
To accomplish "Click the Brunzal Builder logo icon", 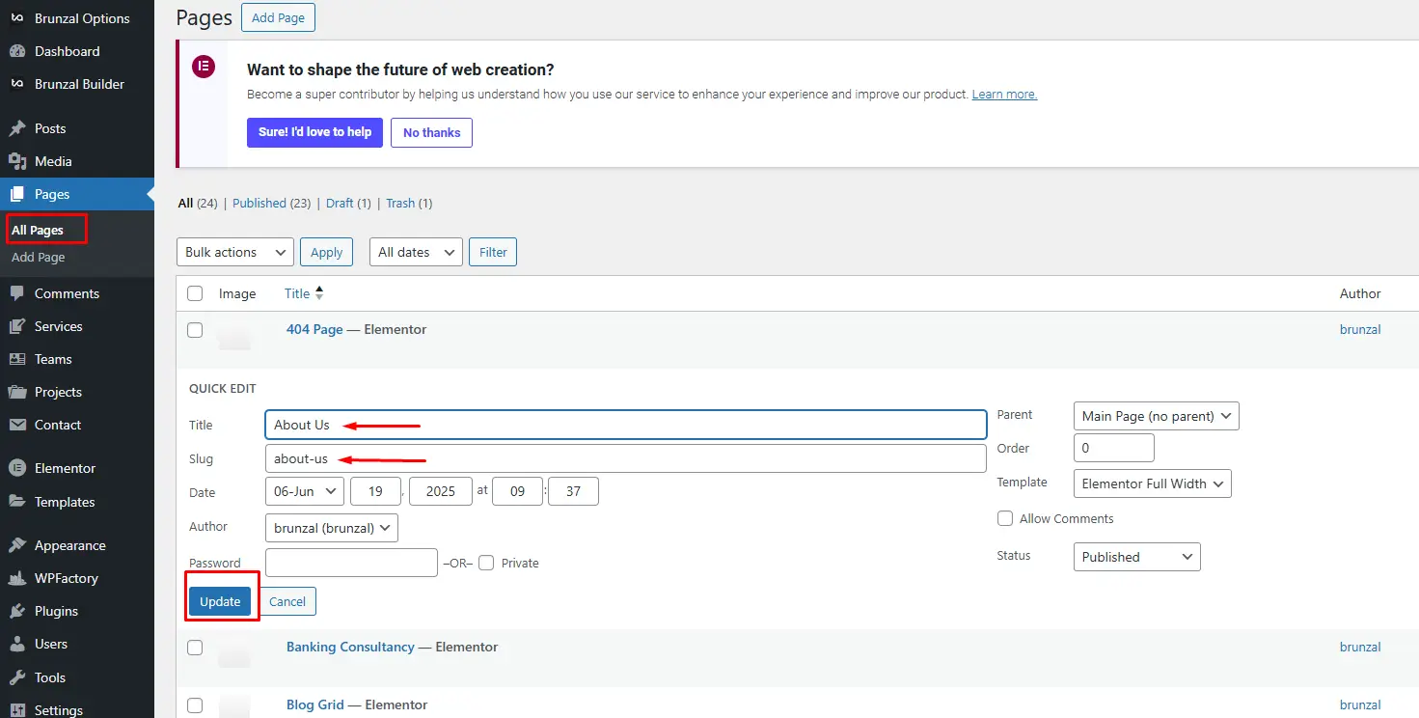I will pos(16,84).
